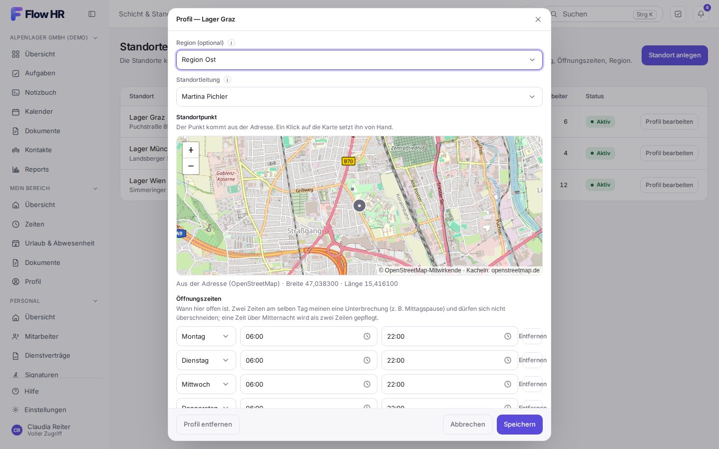The height and width of the screenshot is (449, 719).
Task: Click the Speichern button
Action: [520, 425]
